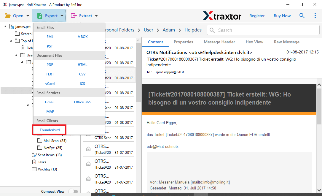Choose EML export format

point(50,37)
